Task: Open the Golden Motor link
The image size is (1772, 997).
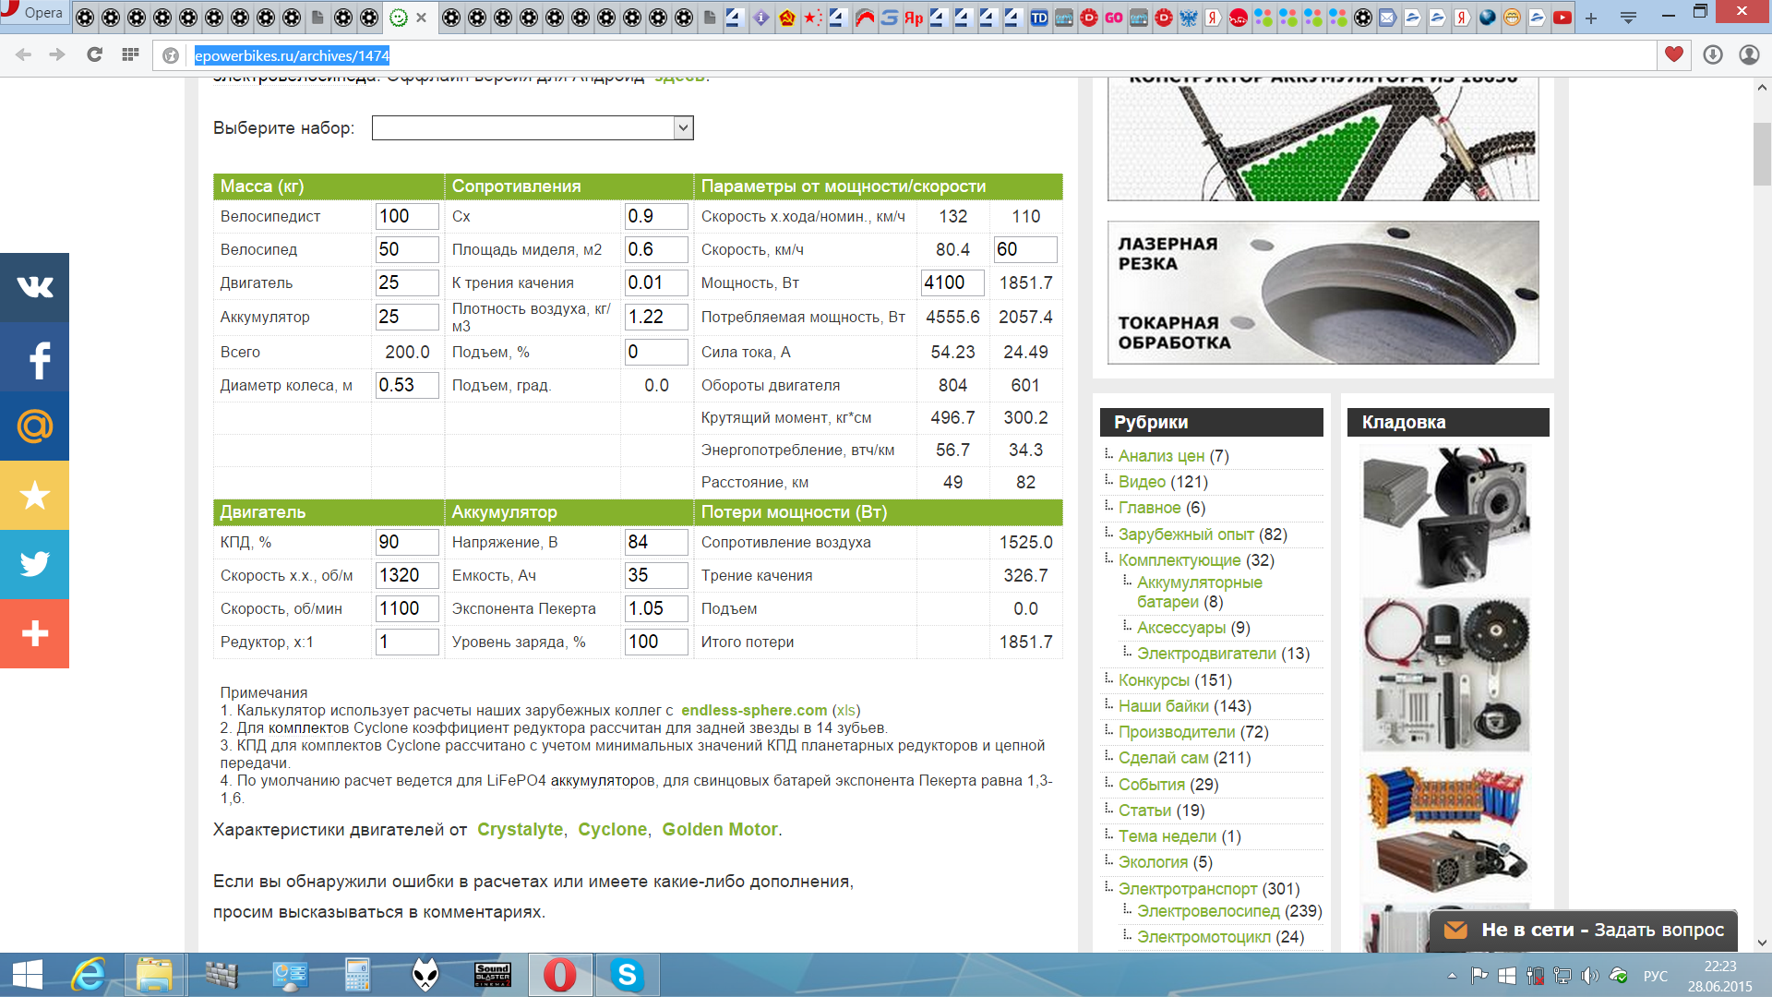Action: point(720,829)
